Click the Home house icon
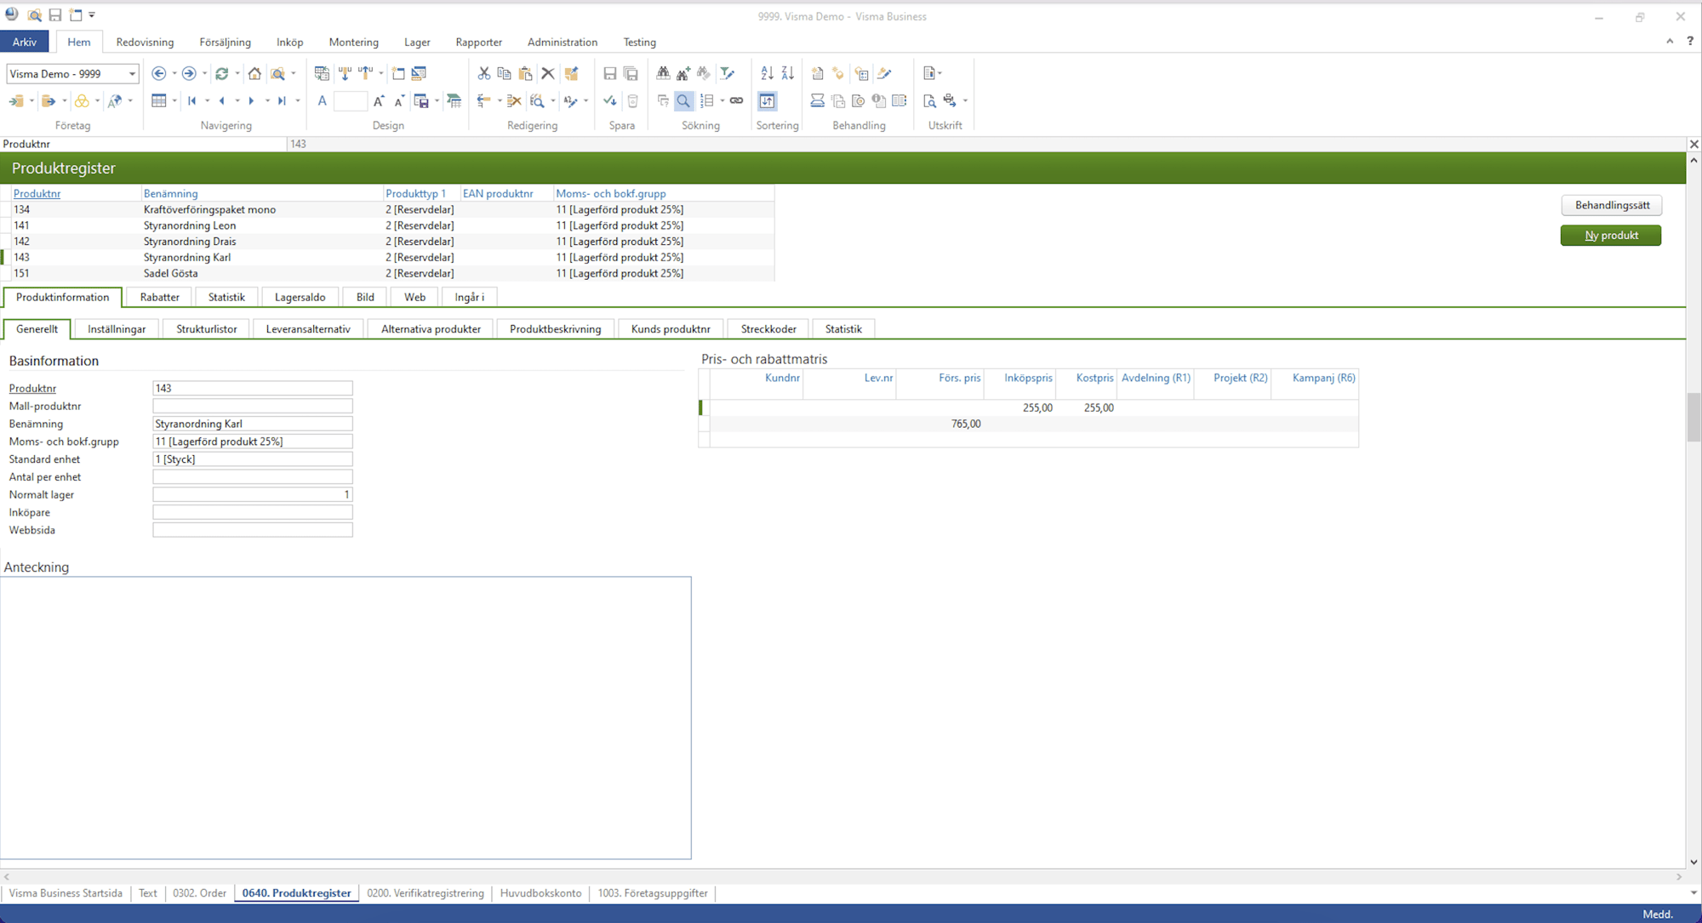The image size is (1702, 923). (254, 74)
